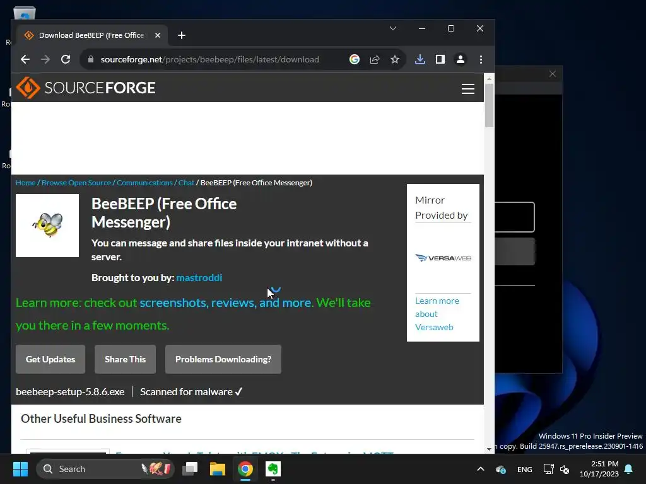The image size is (646, 484).
Task: Click Other Useful Business Software heading
Action: click(101, 418)
